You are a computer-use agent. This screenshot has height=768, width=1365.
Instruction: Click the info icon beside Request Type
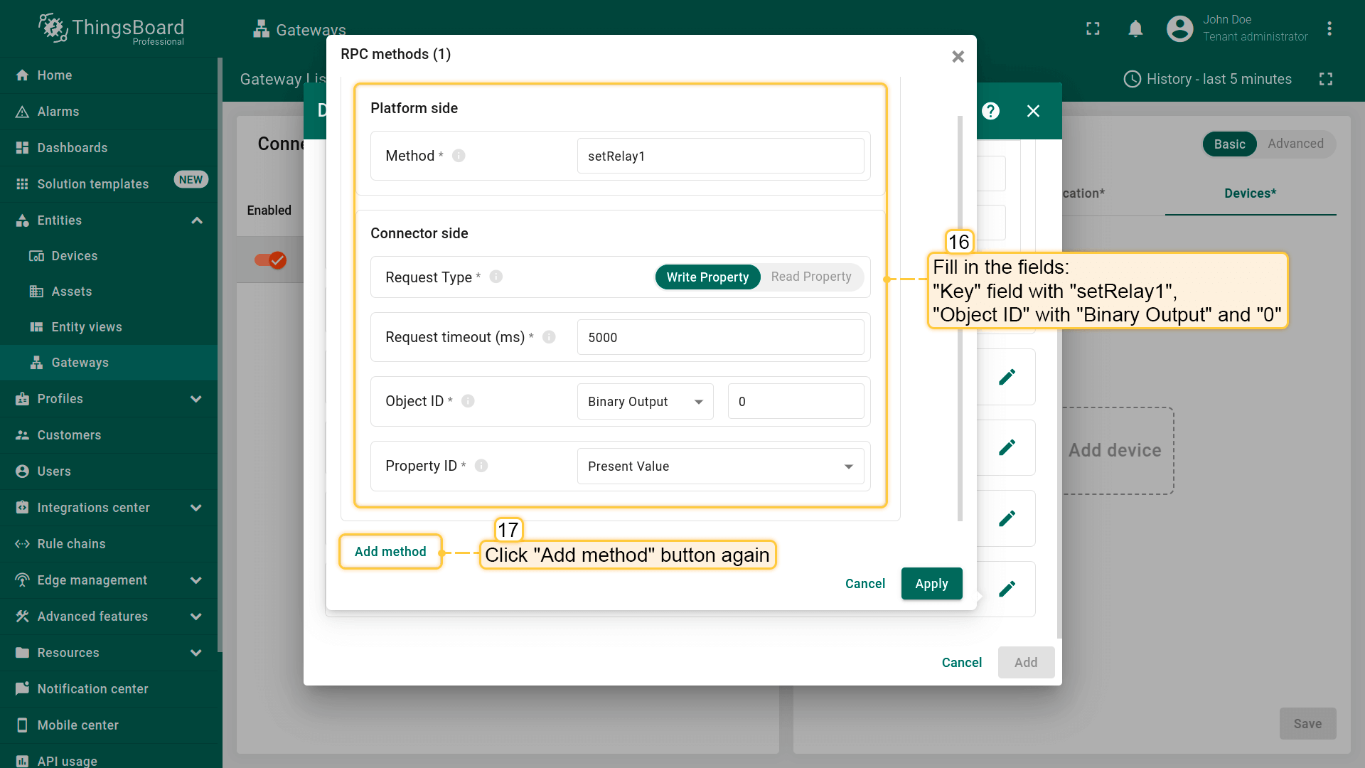click(x=496, y=277)
